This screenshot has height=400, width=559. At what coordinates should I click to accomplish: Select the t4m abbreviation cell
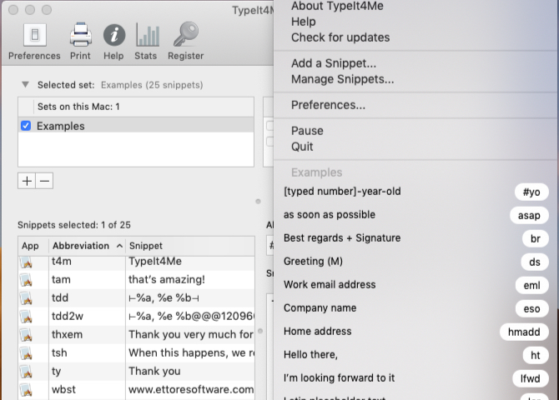(x=87, y=262)
